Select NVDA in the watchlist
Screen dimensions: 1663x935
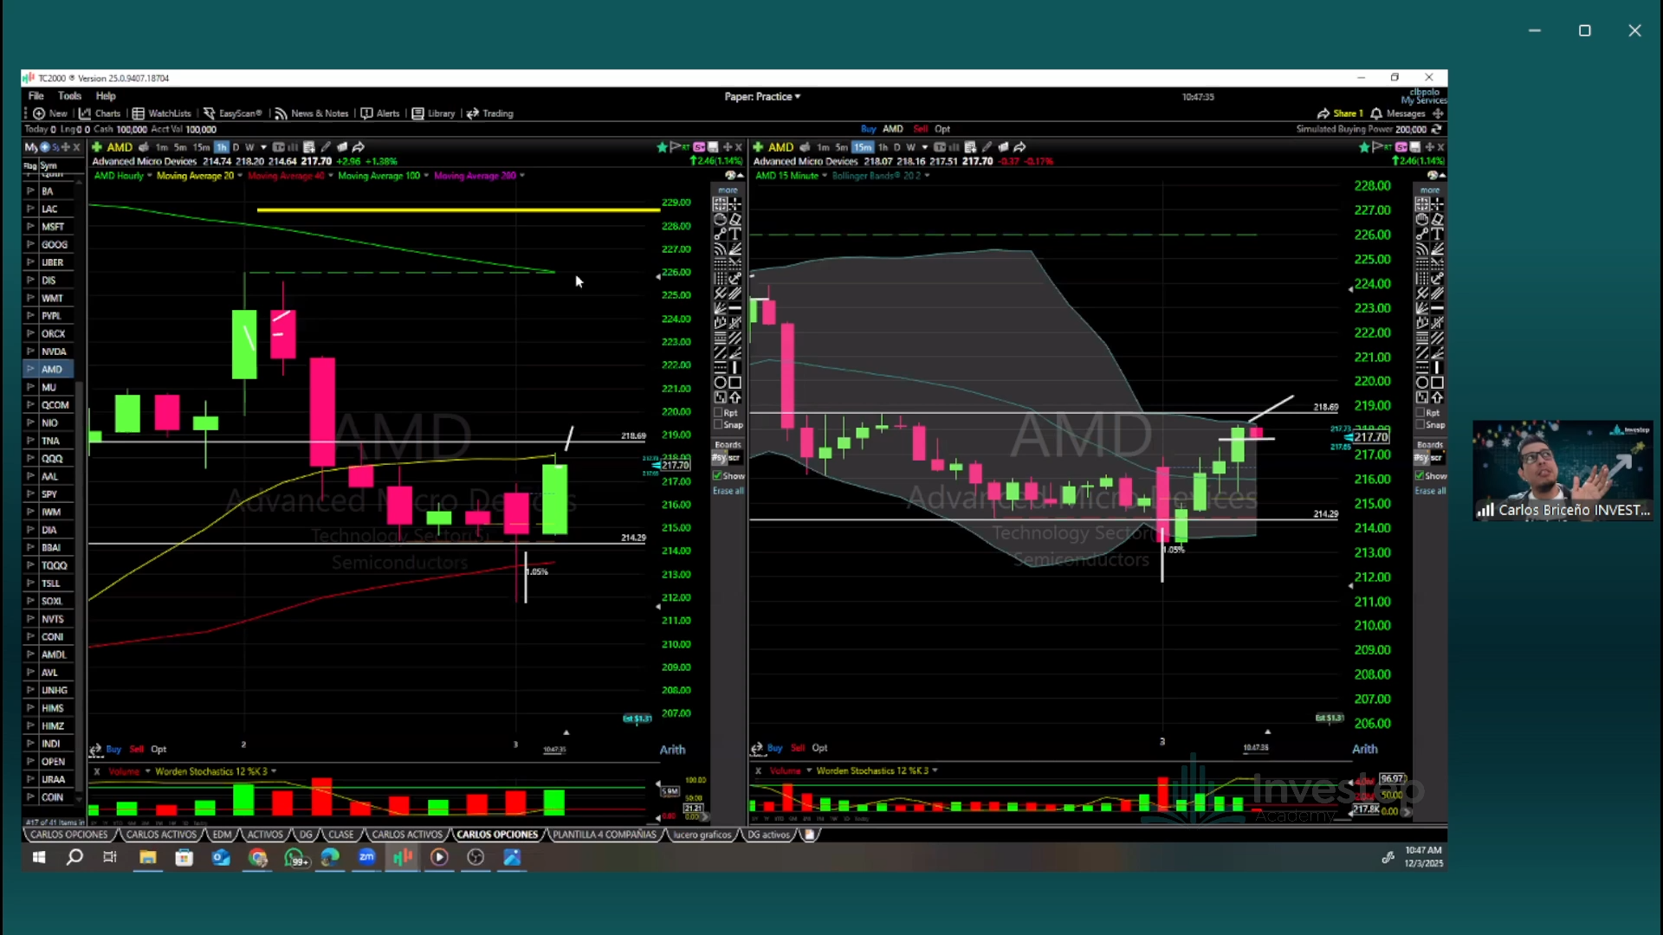pos(54,351)
